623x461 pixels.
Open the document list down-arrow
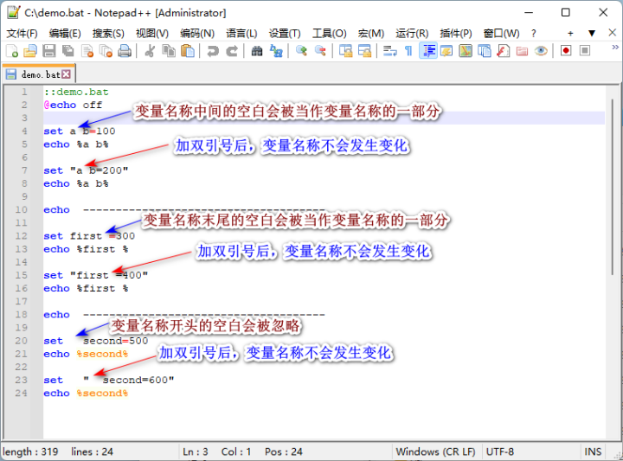click(x=592, y=34)
